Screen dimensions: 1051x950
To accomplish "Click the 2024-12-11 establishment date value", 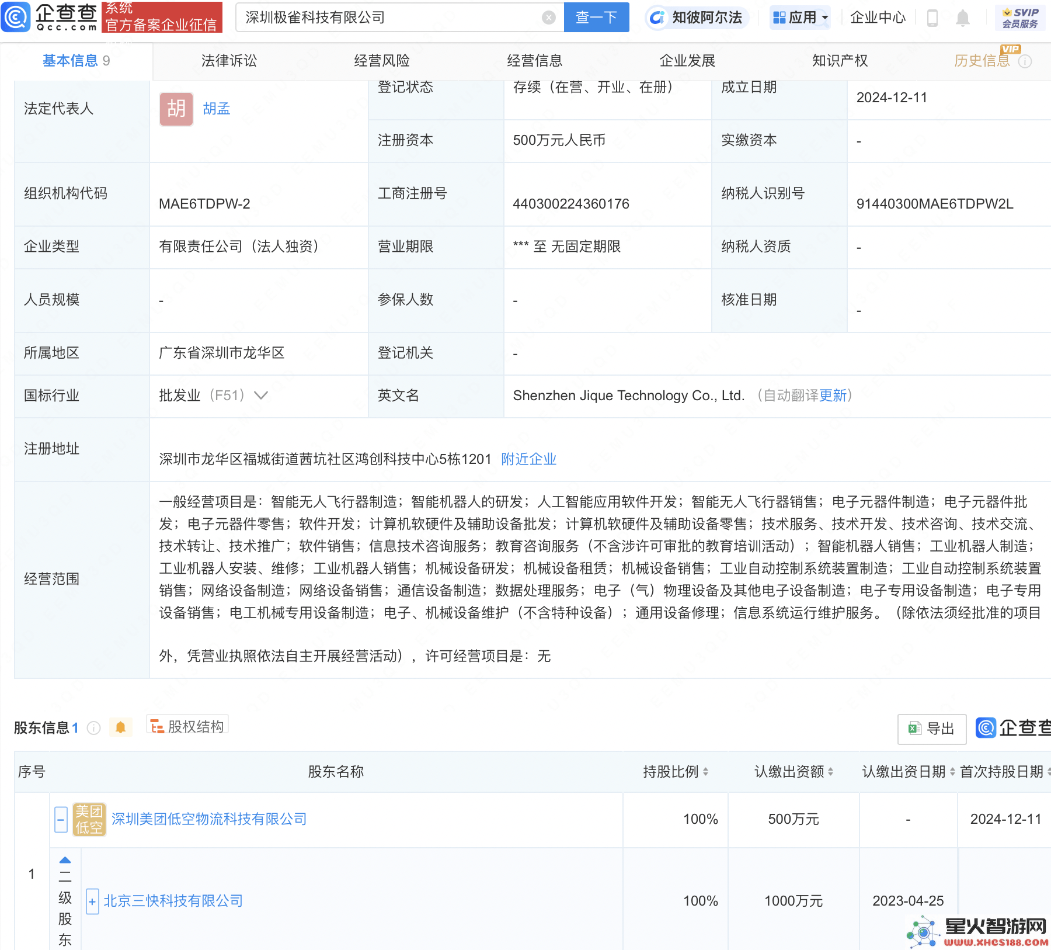I will (892, 98).
